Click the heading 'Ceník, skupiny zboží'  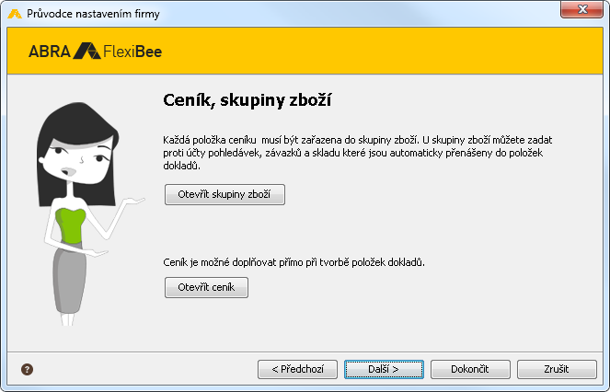(247, 100)
